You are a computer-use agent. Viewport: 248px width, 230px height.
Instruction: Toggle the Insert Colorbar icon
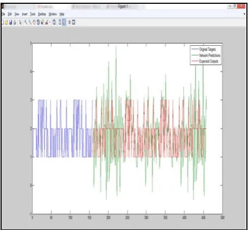60,22
